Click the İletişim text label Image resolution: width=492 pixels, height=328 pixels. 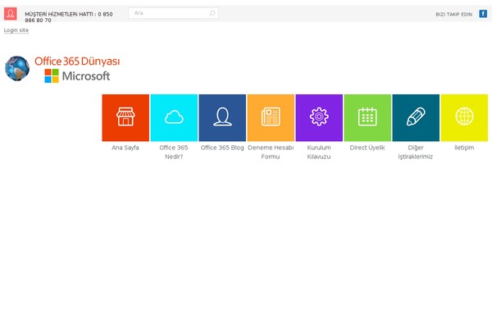(464, 148)
